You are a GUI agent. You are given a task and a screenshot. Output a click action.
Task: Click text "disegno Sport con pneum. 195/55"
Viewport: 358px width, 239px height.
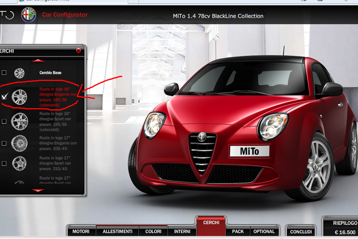(55, 122)
